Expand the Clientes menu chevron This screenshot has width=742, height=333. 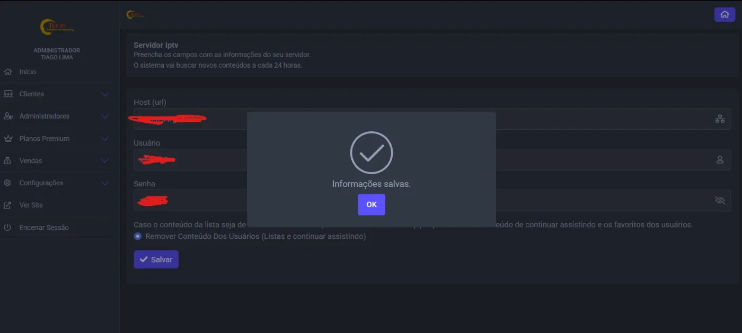[105, 94]
